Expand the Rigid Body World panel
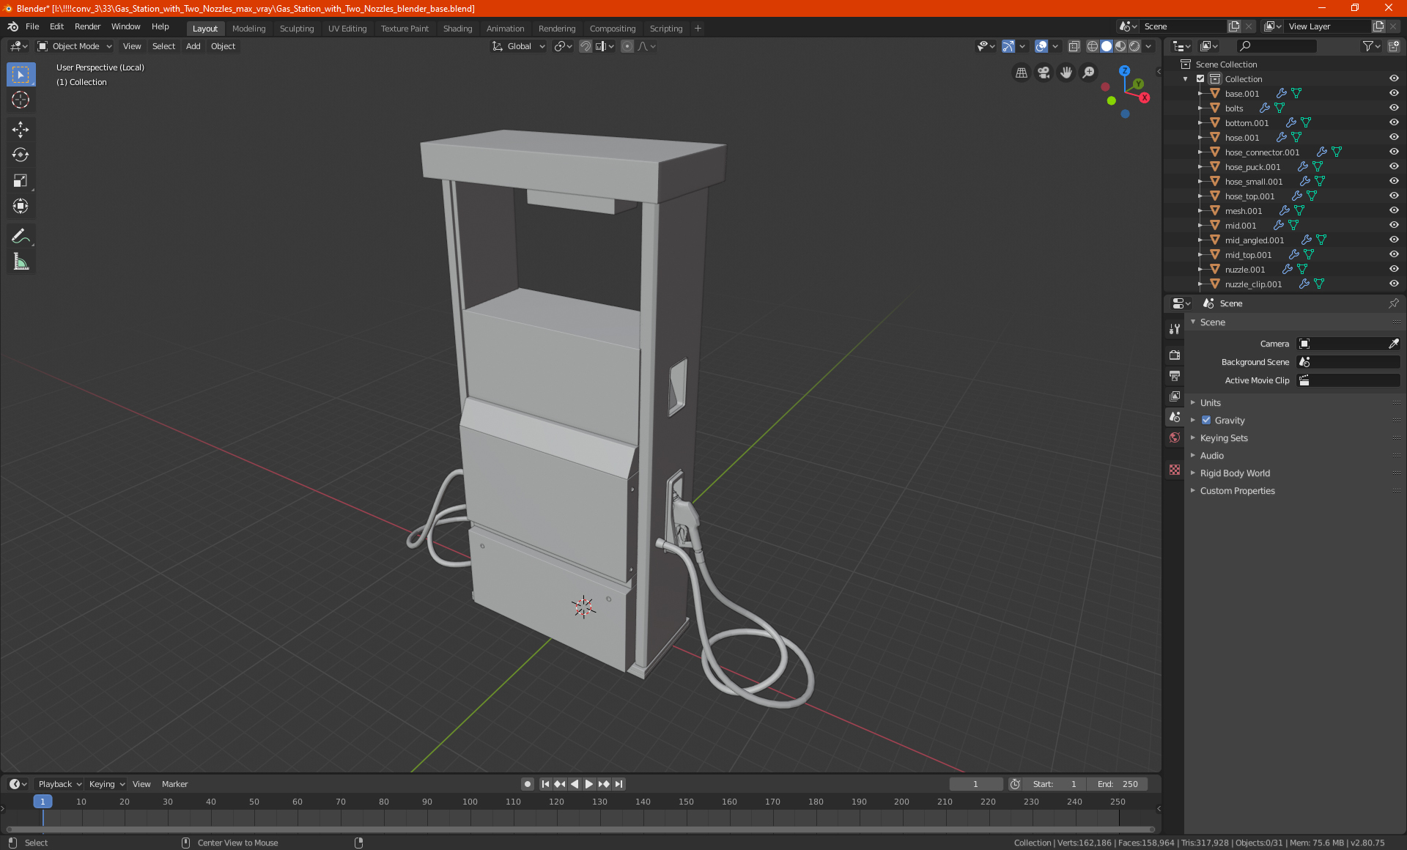This screenshot has width=1407, height=850. point(1235,473)
